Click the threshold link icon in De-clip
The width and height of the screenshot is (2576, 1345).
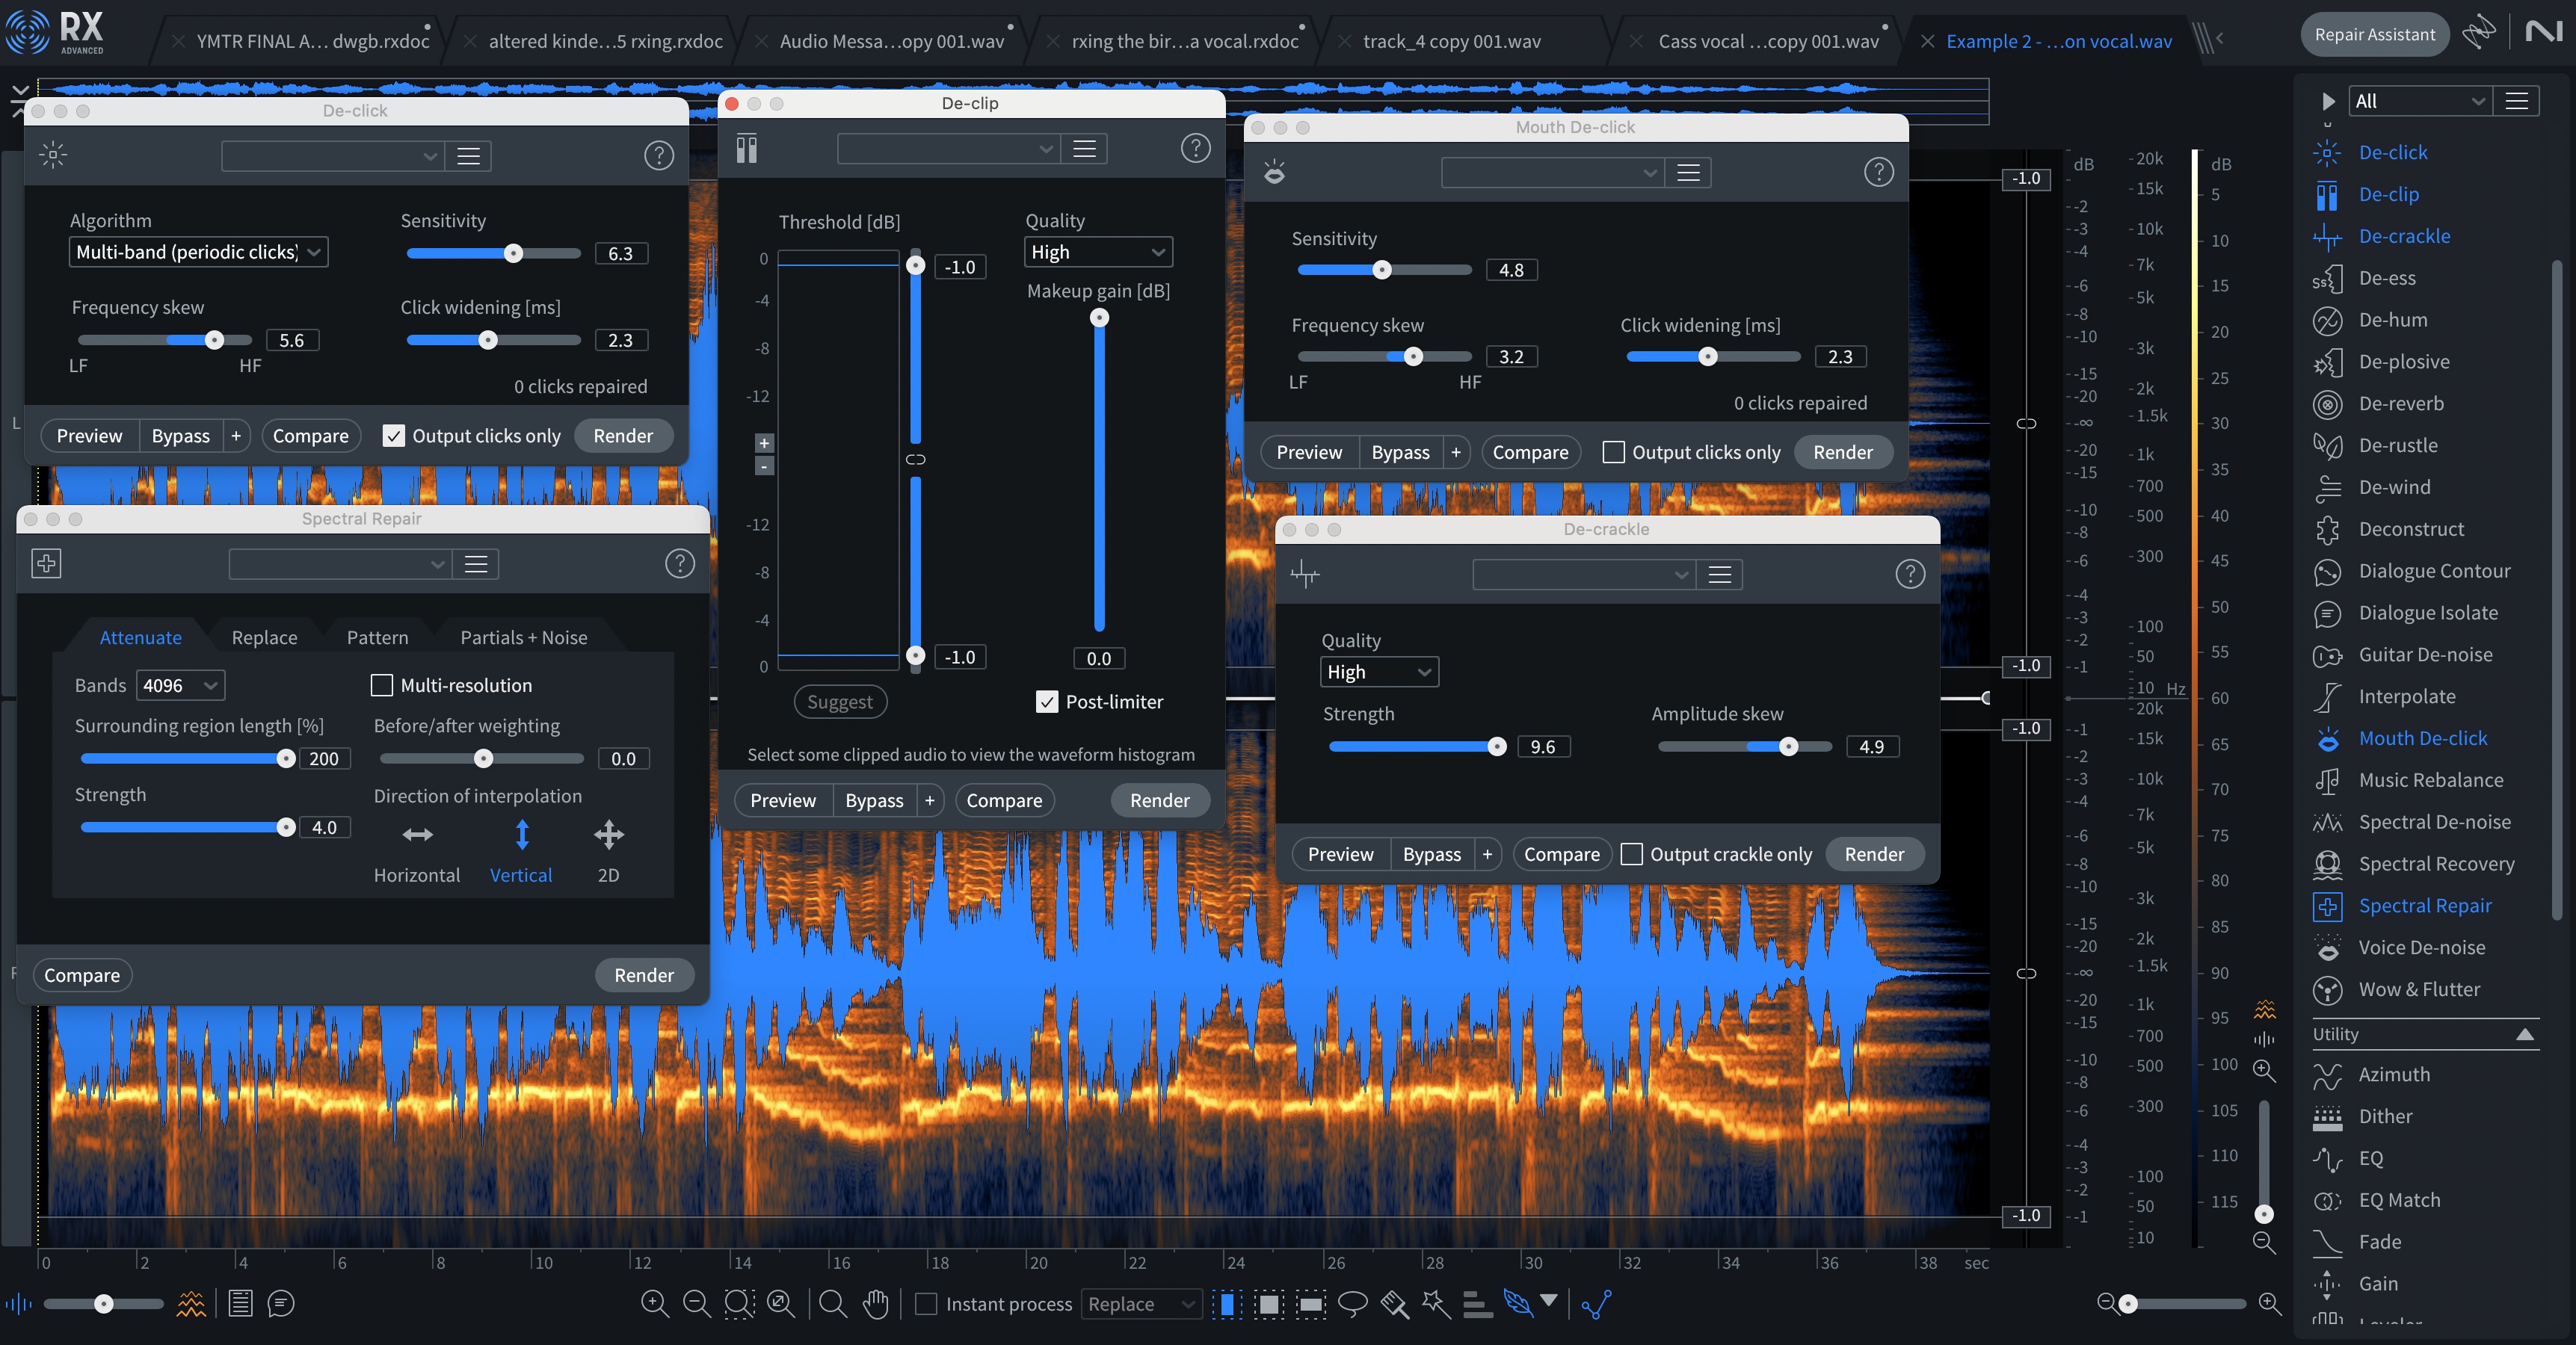pos(915,460)
